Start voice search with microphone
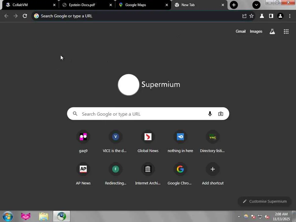 pos(210,114)
